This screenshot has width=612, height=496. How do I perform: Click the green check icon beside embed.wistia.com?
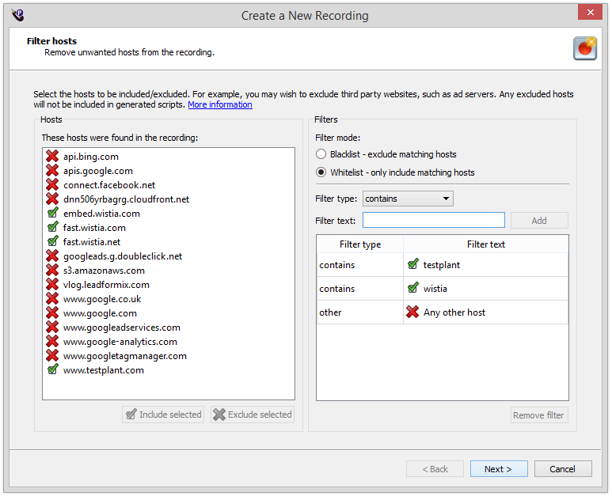52,214
